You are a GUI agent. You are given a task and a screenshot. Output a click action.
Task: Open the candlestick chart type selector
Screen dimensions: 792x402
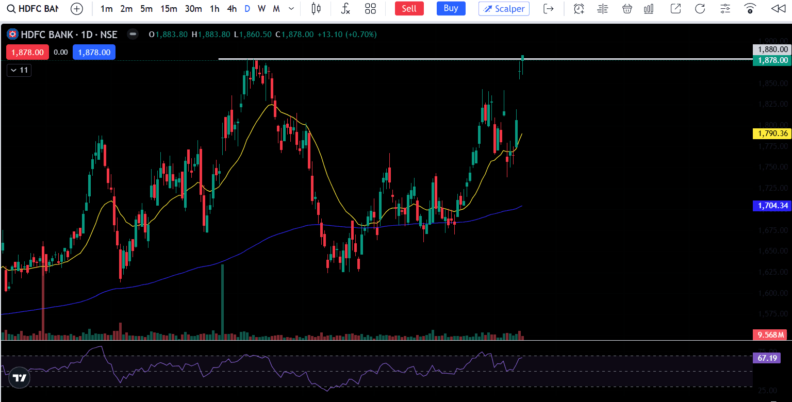tap(317, 9)
